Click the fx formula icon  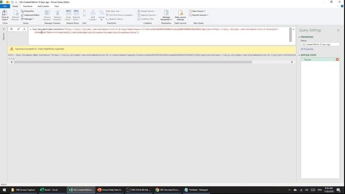pyautogui.click(x=24, y=29)
